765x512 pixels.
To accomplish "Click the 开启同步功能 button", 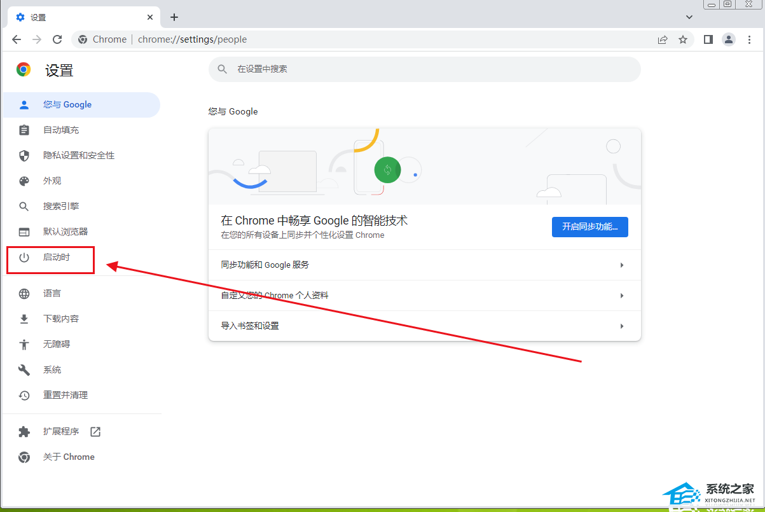I will [x=589, y=226].
